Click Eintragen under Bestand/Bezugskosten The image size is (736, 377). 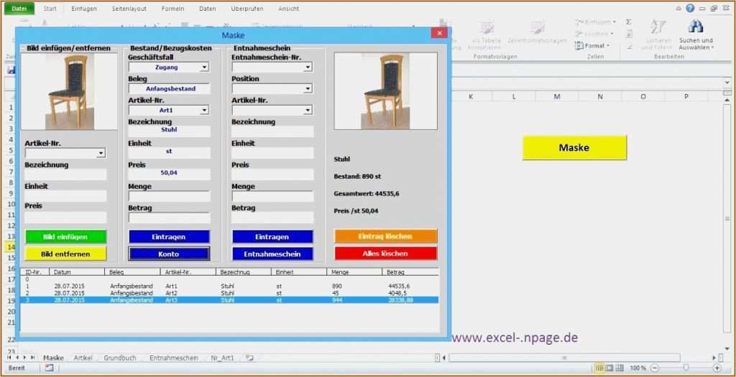169,237
